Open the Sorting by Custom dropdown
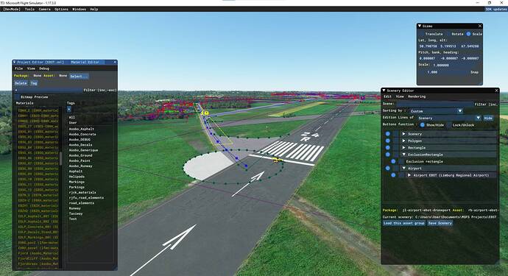The image size is (508, 276). pyautogui.click(x=435, y=111)
